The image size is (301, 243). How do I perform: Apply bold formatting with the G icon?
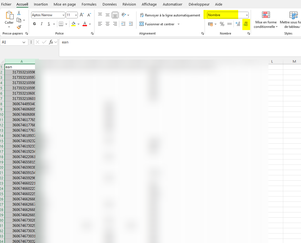(x=34, y=24)
